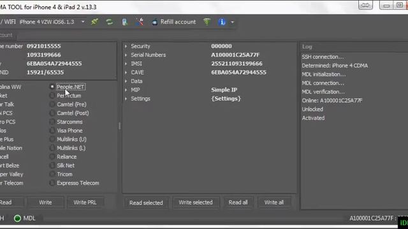
Task: Click the green MDL status indicator
Action: pos(17,218)
